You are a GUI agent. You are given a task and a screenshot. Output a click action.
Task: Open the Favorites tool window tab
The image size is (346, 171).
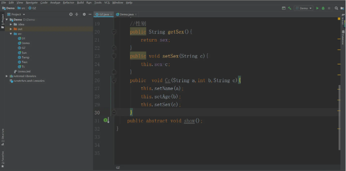[x=3, y=160]
